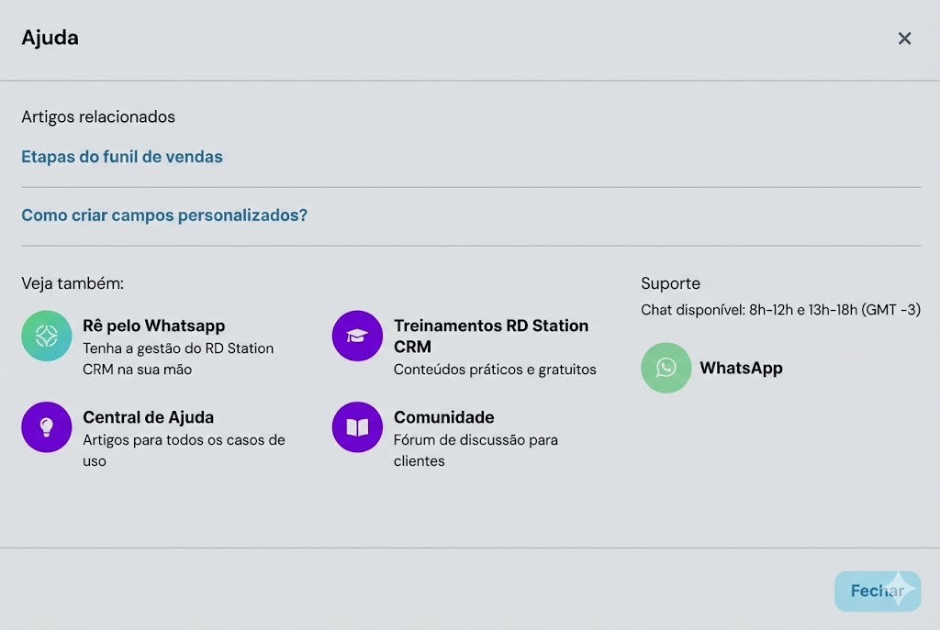Open the Treinamentos RD Station CRM graduation cap icon

click(x=356, y=336)
